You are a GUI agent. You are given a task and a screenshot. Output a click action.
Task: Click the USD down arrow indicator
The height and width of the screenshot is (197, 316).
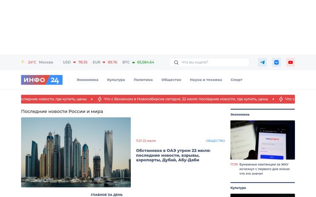74,62
